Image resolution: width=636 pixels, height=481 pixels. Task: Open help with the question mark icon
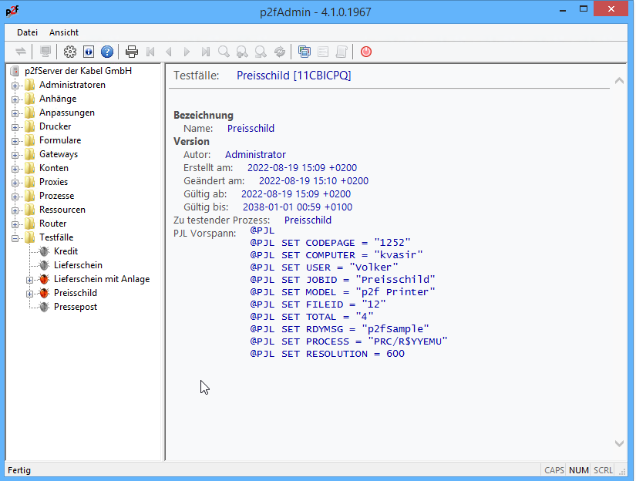107,52
